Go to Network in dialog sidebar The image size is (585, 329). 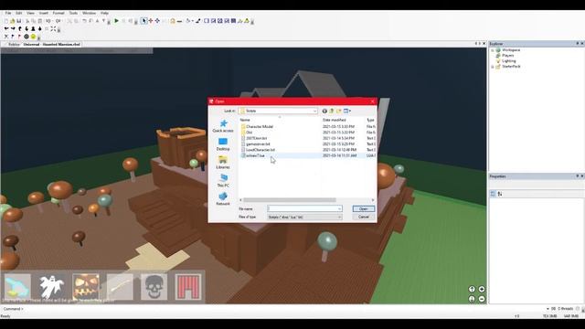pos(223,199)
